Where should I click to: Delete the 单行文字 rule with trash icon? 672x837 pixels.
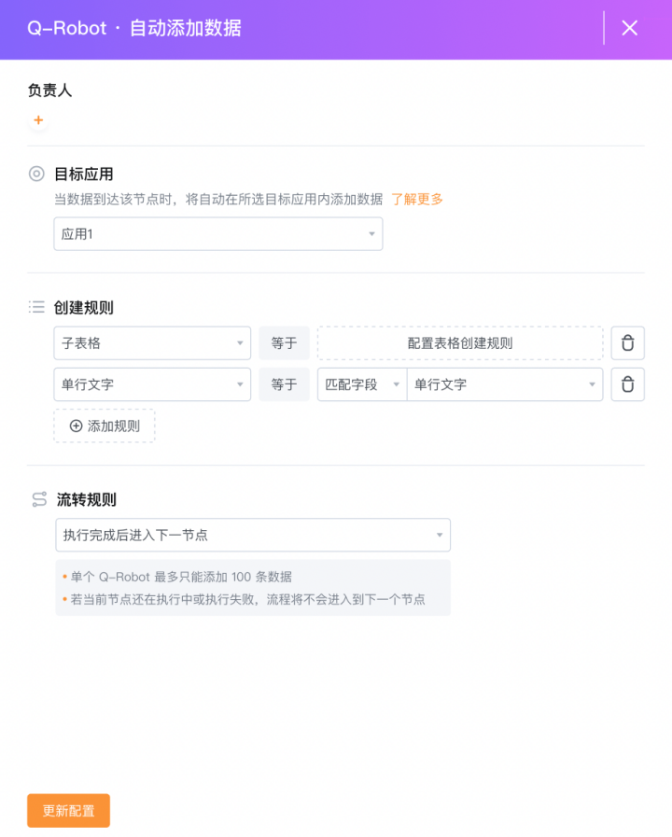(628, 384)
